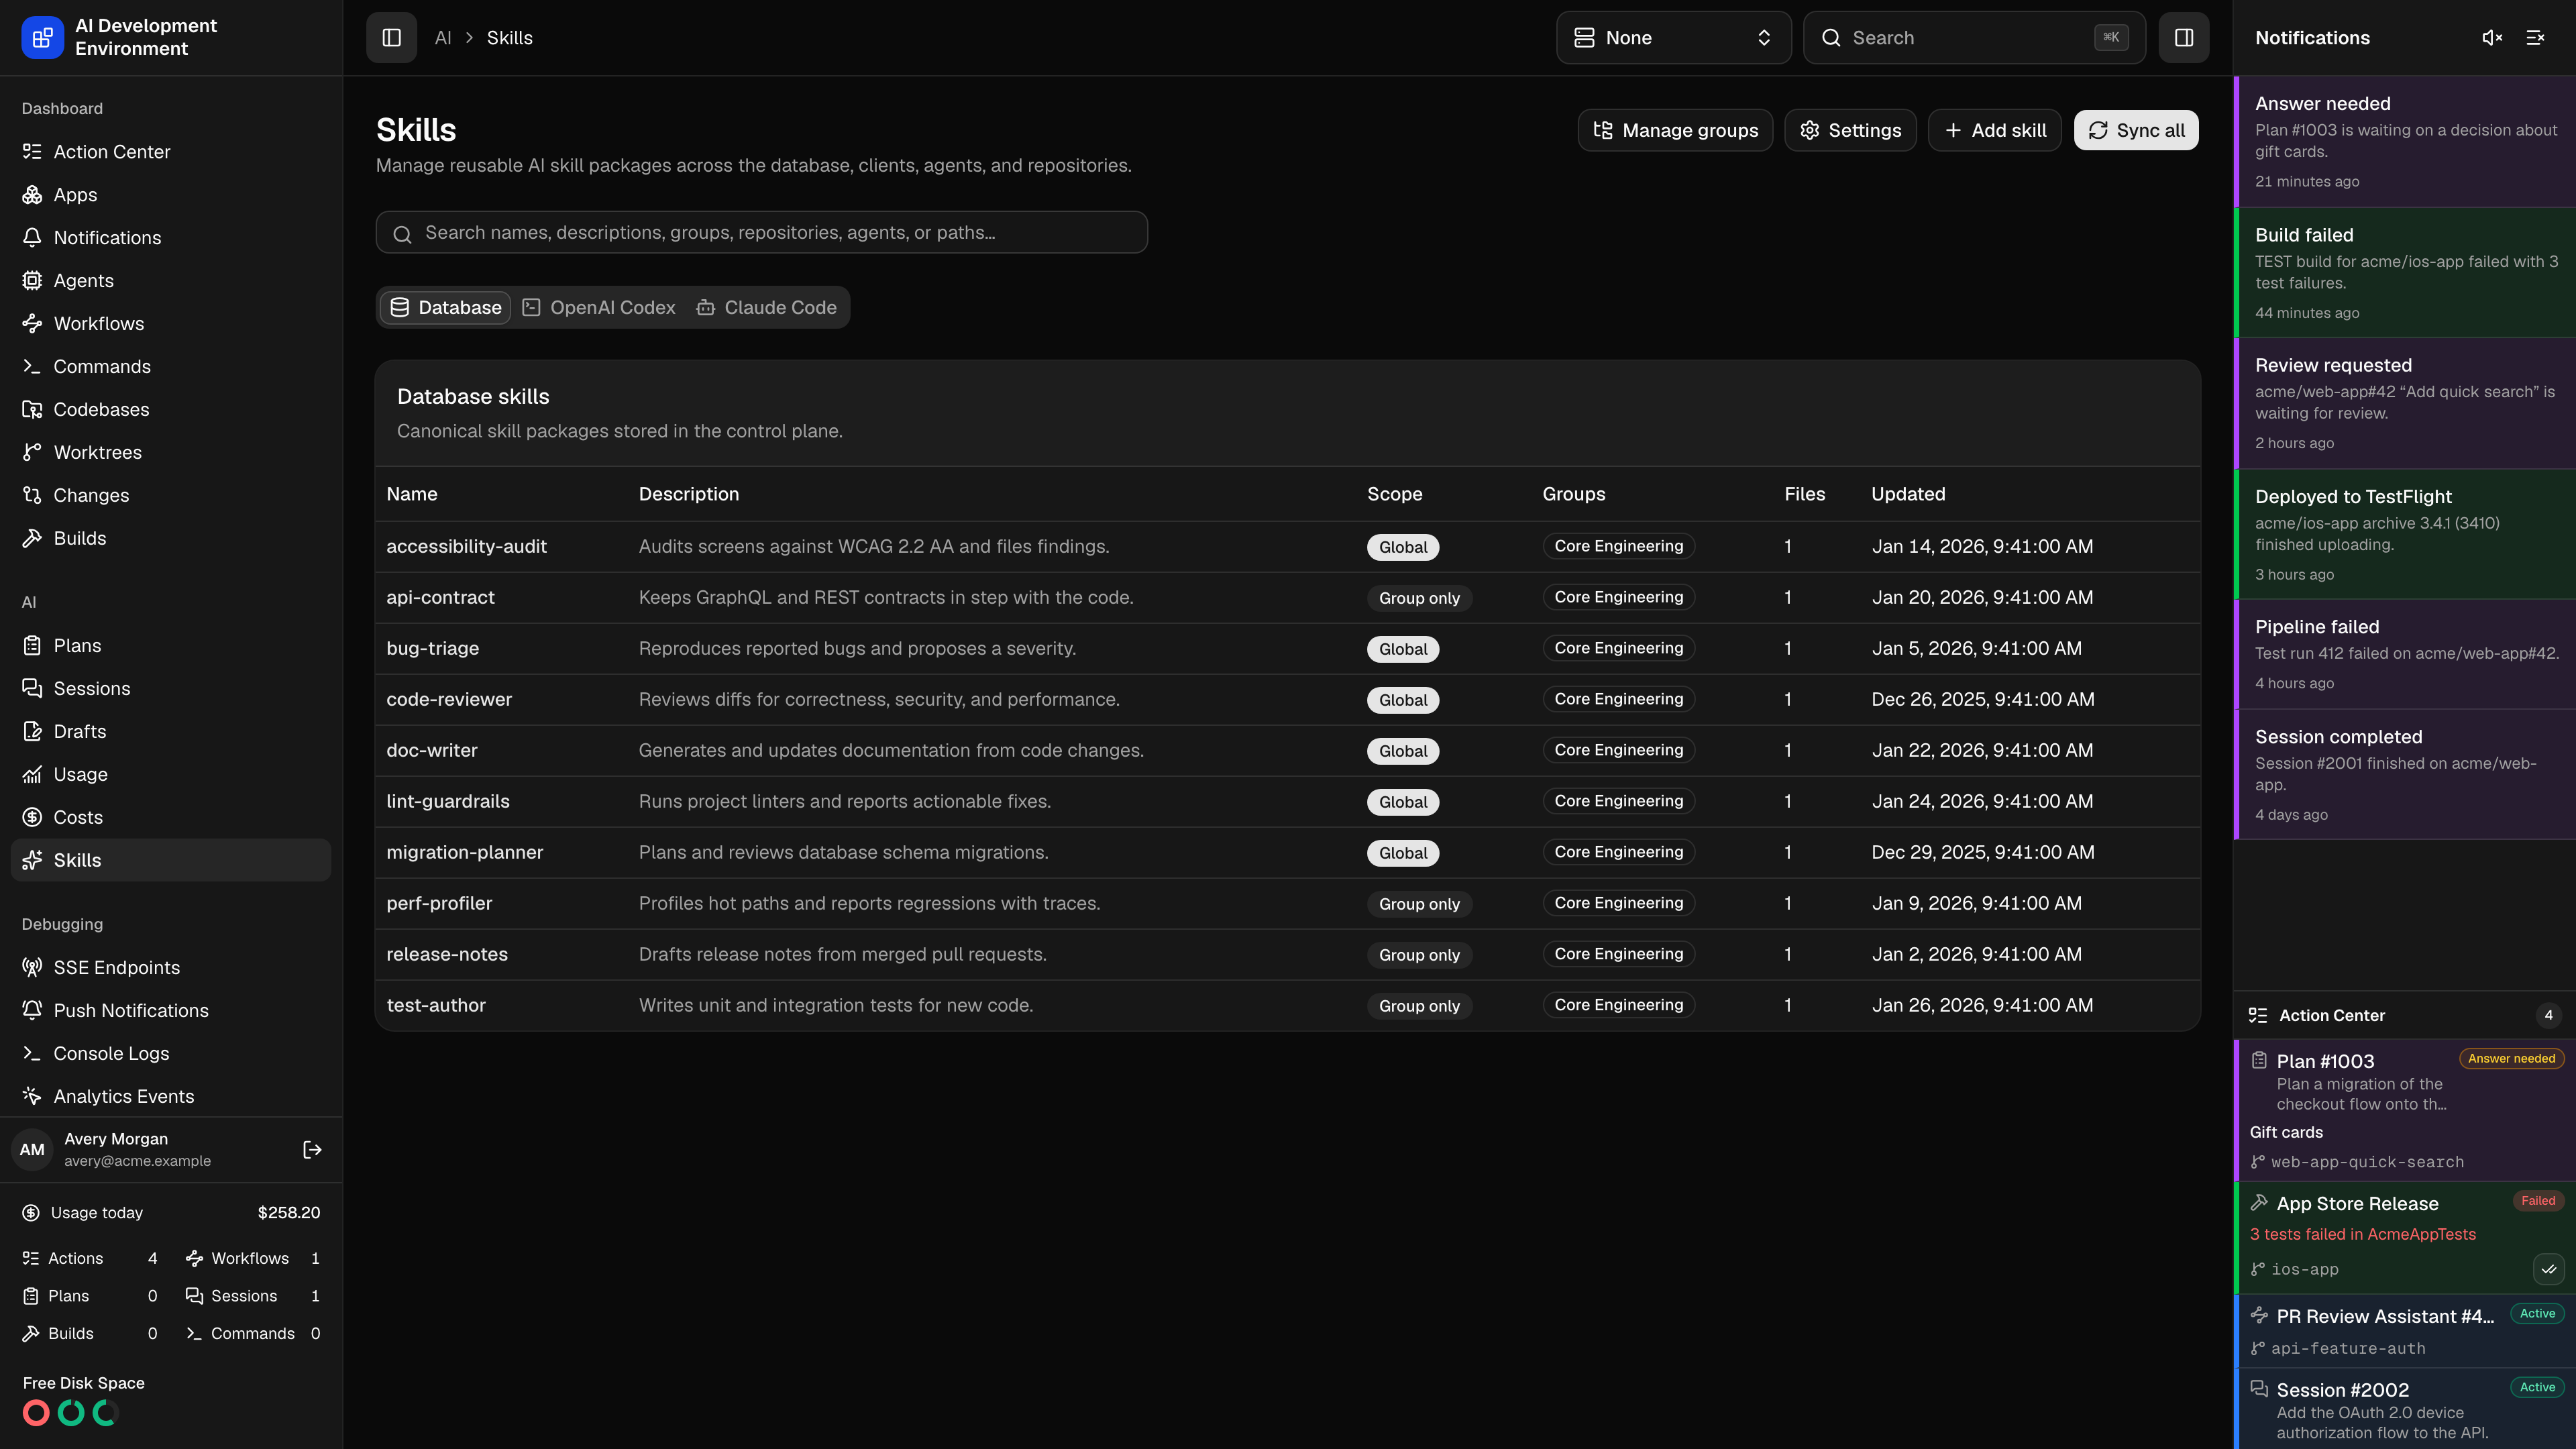Open Costs in the sidebar

171,818
